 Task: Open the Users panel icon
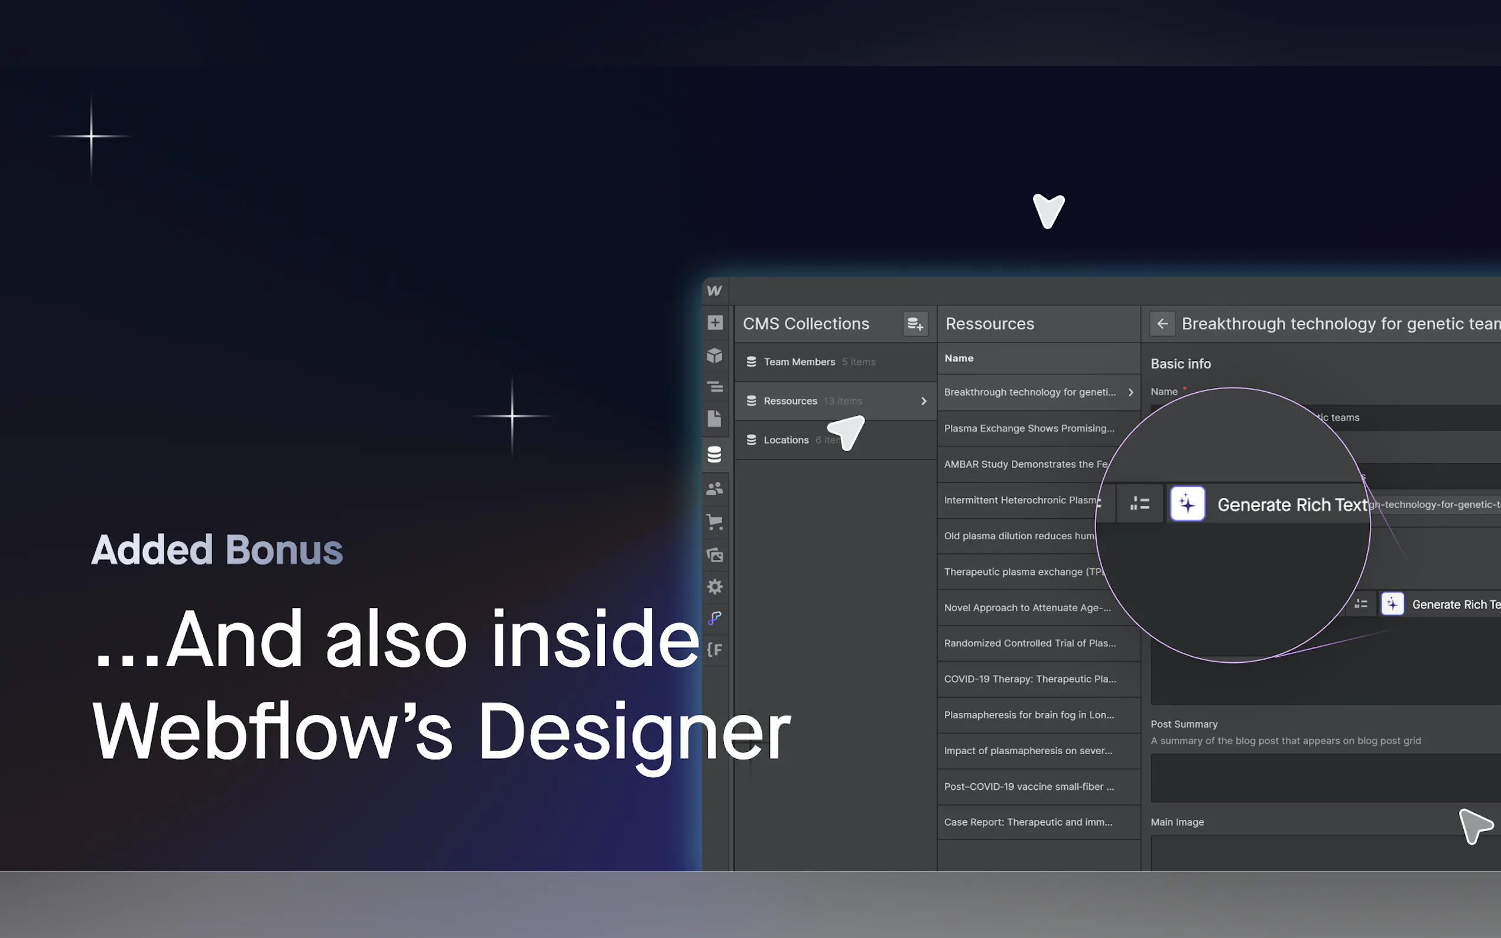715,489
